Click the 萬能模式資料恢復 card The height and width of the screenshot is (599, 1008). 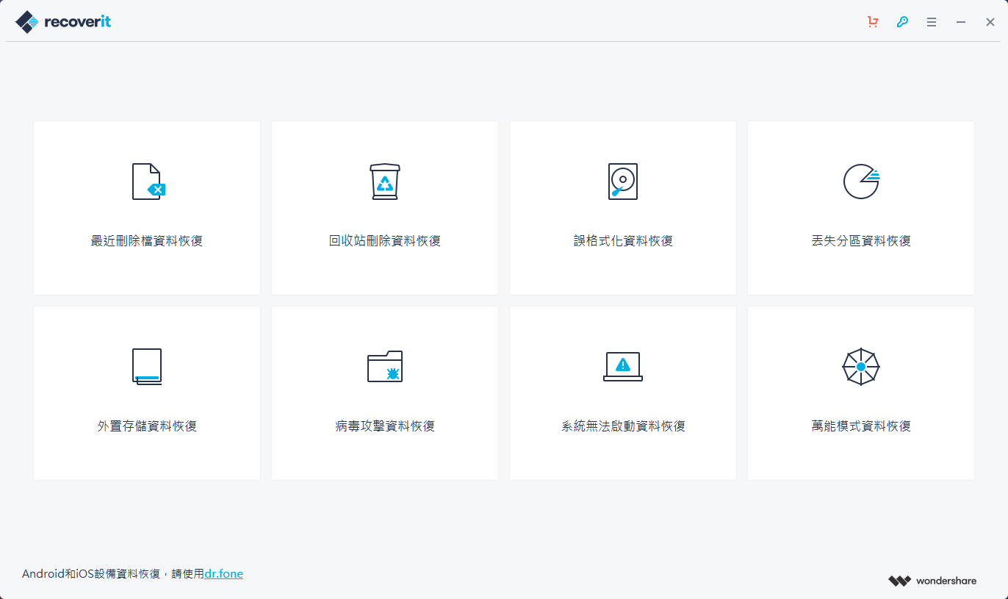tap(860, 393)
